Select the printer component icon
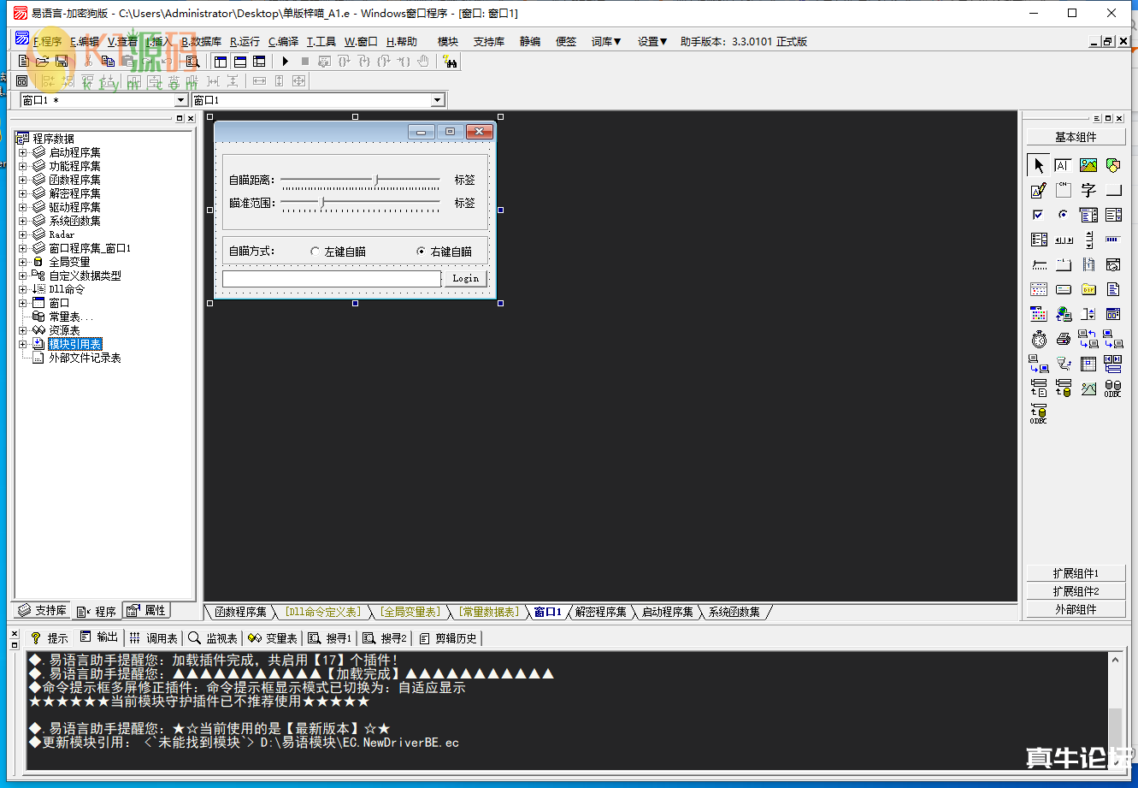 coord(1063,340)
